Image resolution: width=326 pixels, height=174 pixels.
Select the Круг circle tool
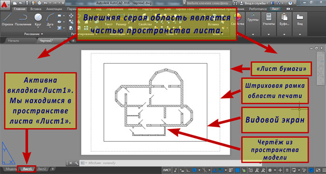coord(38,20)
